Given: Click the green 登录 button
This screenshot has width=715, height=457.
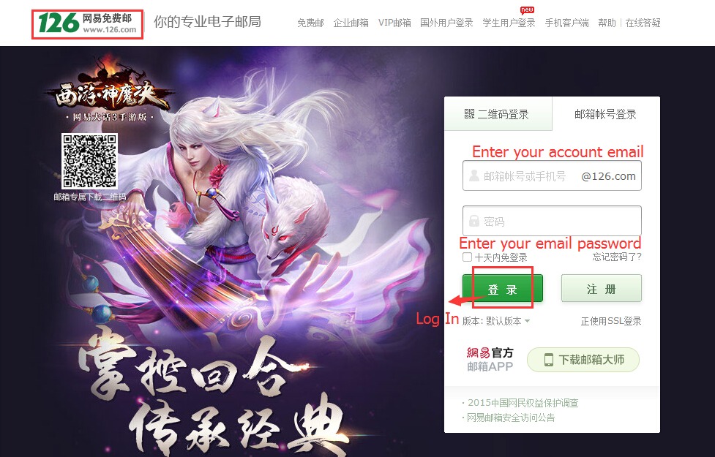Looking at the screenshot, I should (x=503, y=288).
